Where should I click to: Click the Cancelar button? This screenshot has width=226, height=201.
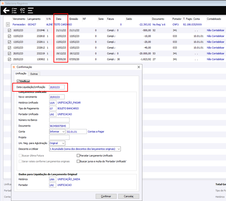129,196
